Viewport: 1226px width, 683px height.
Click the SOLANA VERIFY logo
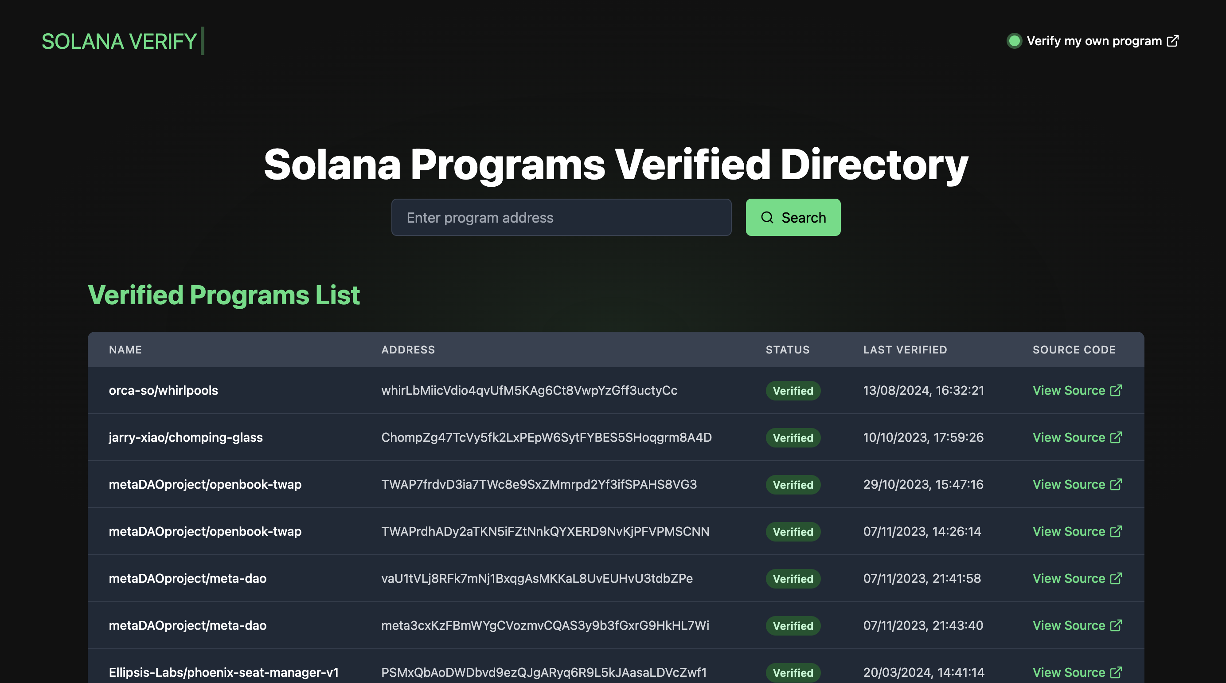click(120, 41)
